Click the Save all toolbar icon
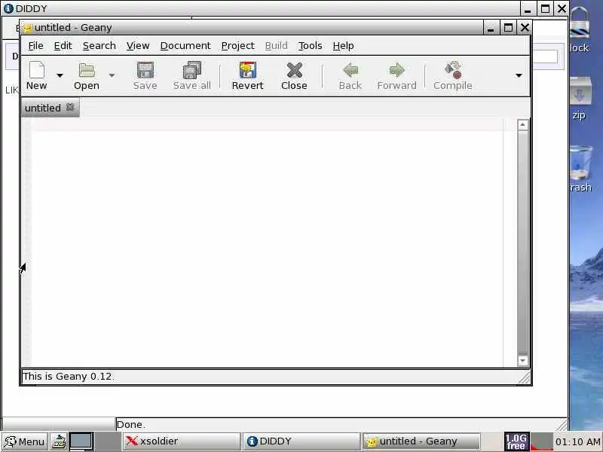This screenshot has width=603, height=452. (x=192, y=70)
